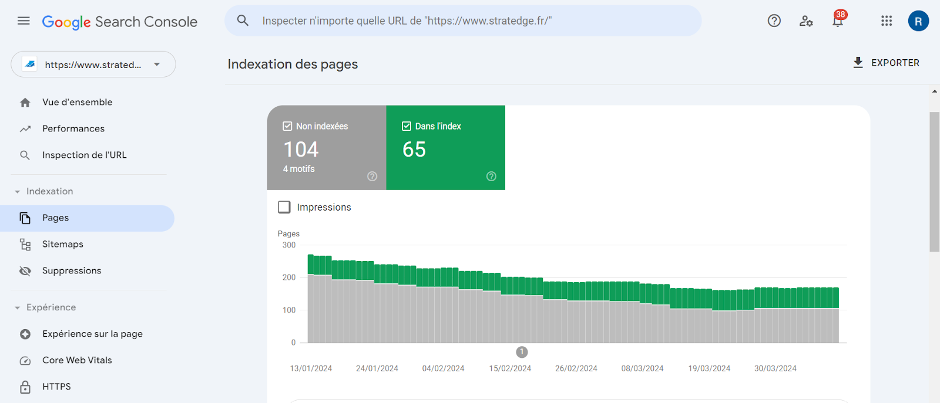Image resolution: width=940 pixels, height=403 pixels.
Task: Click the home icon for Vue d'ensemble
Action: click(x=25, y=103)
